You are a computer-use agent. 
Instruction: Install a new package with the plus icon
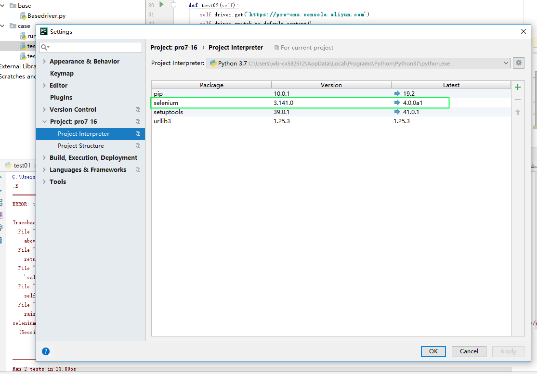[x=518, y=87]
